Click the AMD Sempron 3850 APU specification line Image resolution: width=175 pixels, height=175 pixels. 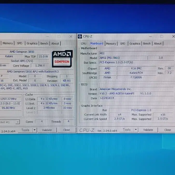click(33, 72)
